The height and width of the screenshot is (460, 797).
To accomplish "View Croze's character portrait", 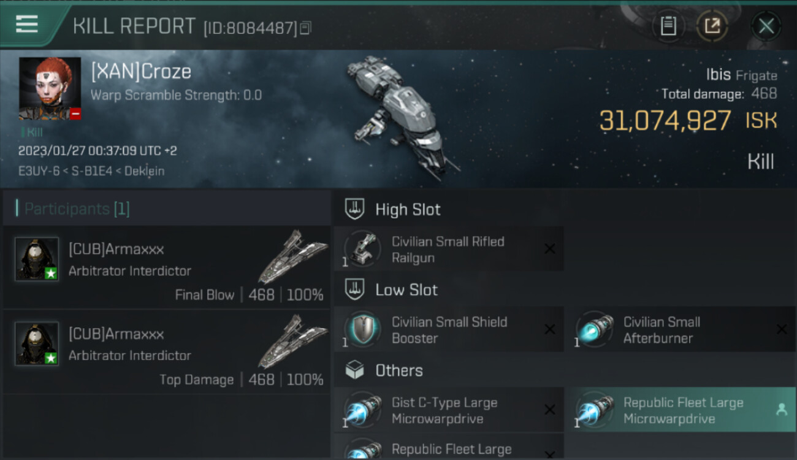I will click(50, 88).
